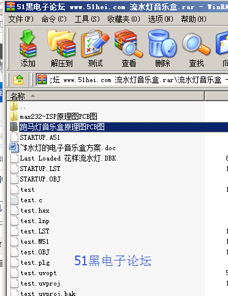Viewport: 228px width, 296px height.
Task: Select the file test.uvproj
Action: click(x=35, y=283)
